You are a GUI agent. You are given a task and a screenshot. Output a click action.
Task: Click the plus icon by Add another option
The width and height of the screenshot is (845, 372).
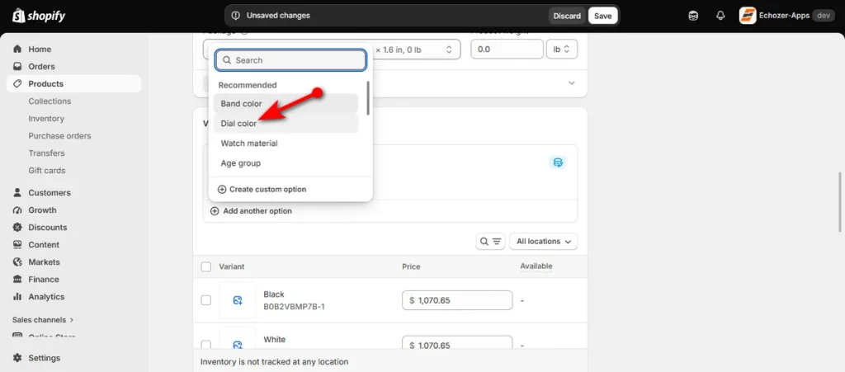click(x=215, y=211)
